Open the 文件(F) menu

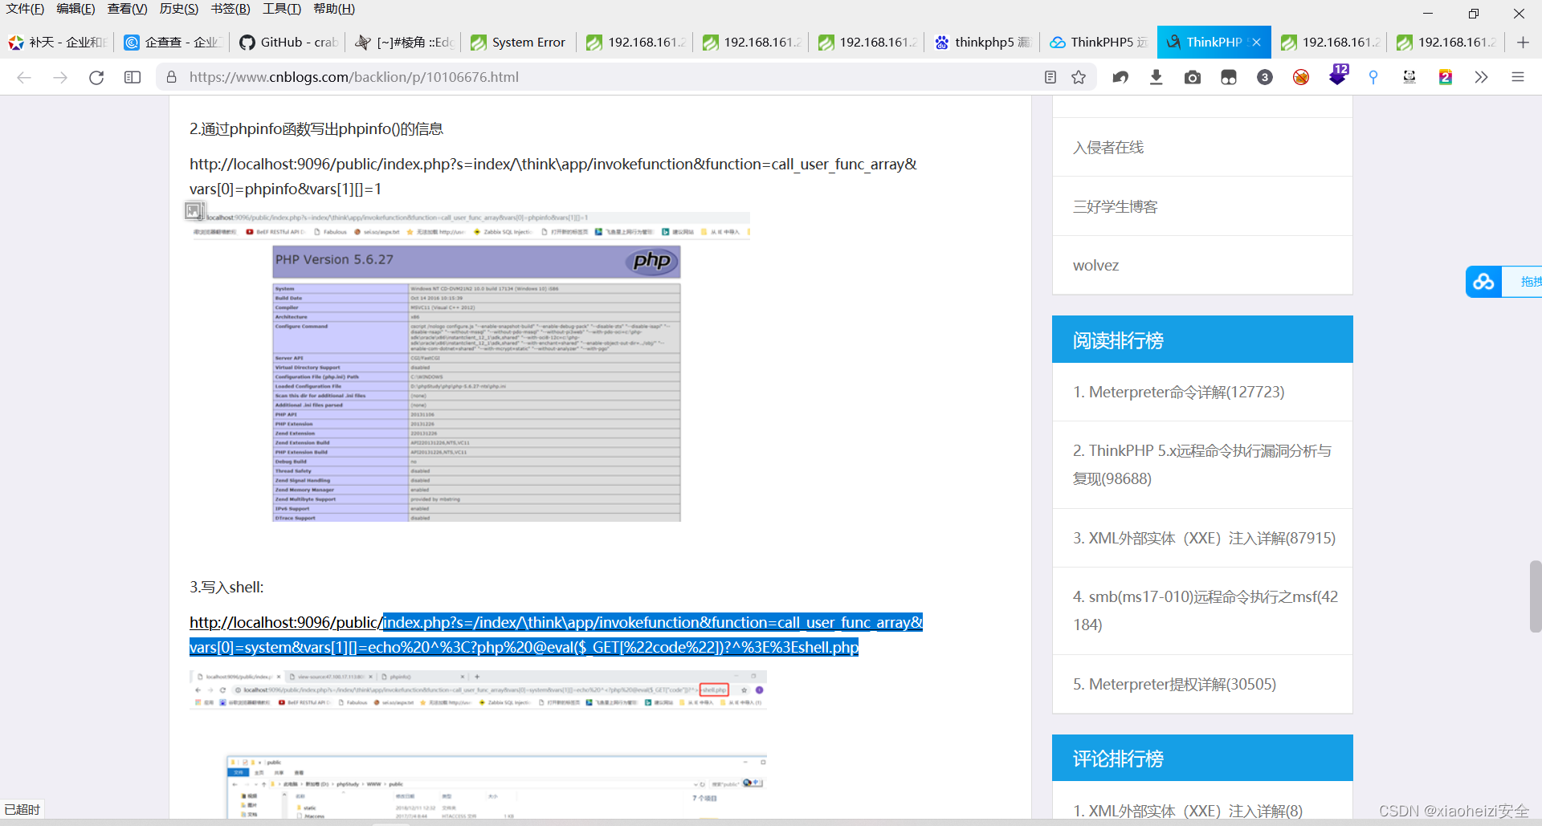(x=25, y=9)
